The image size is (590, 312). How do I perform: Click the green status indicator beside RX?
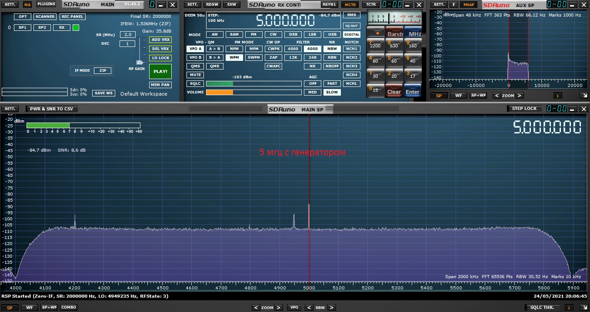[76, 27]
